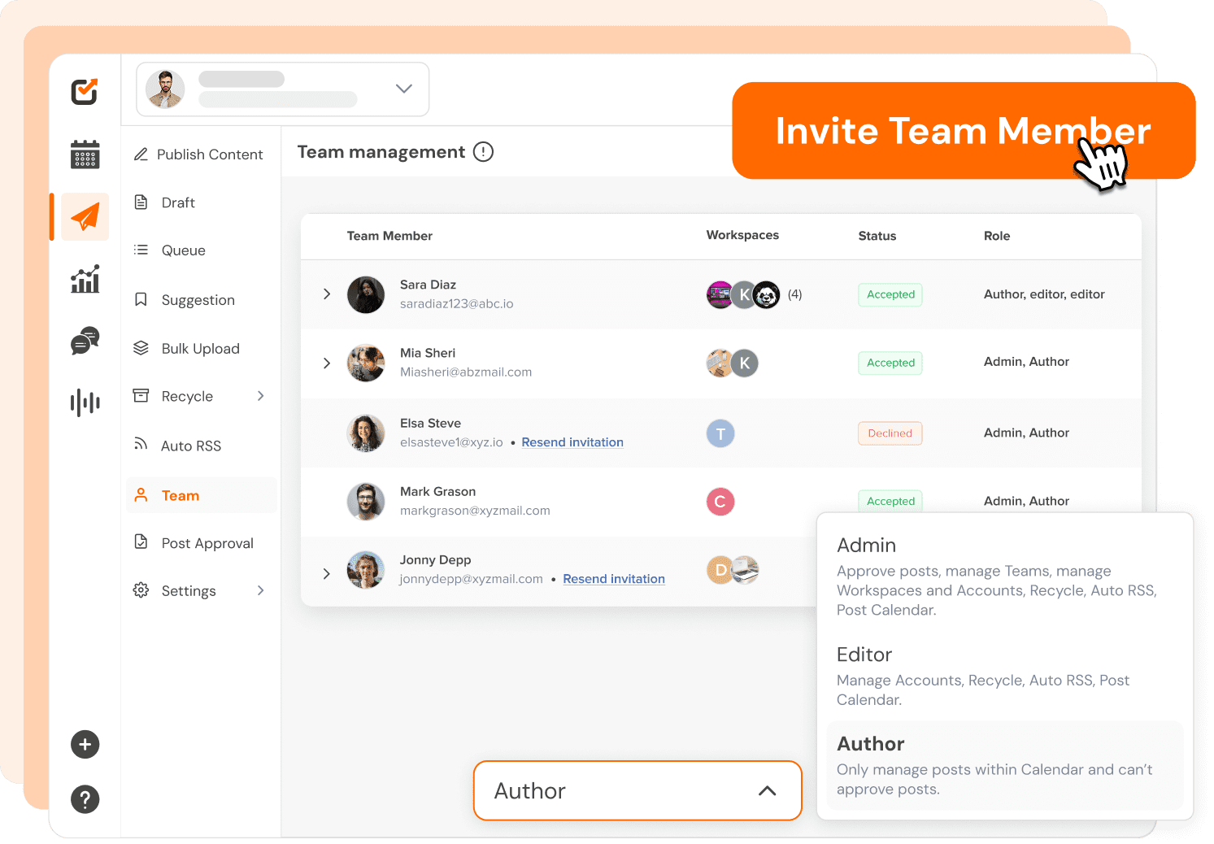Open the Post Approval section
Image resolution: width=1214 pixels, height=844 pixels.
tap(207, 542)
